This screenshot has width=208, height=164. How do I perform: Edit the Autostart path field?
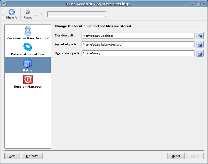(x=138, y=44)
